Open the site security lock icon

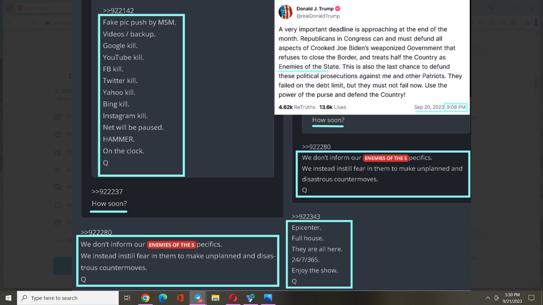(48, 22)
